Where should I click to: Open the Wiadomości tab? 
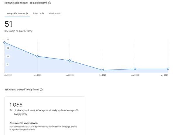55,13
